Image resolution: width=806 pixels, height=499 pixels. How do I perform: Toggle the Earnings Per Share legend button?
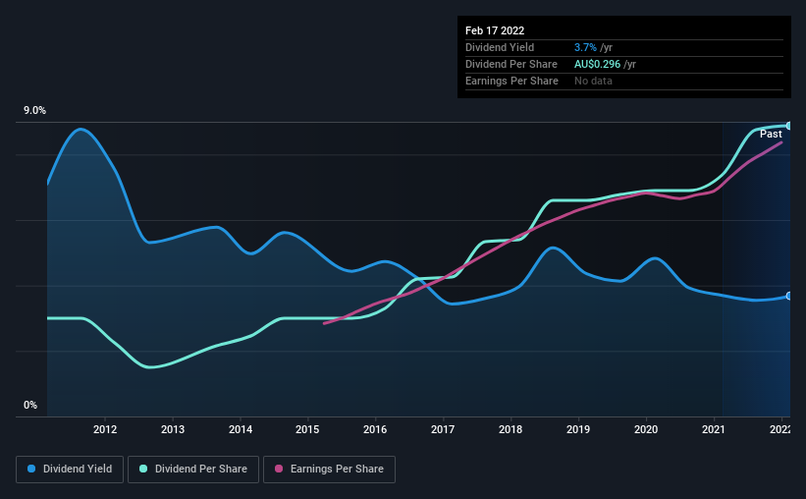point(329,470)
